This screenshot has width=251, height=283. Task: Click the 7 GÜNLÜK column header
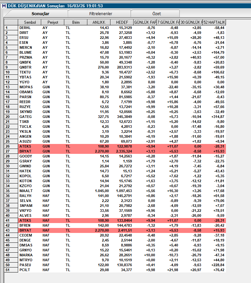[168, 22]
